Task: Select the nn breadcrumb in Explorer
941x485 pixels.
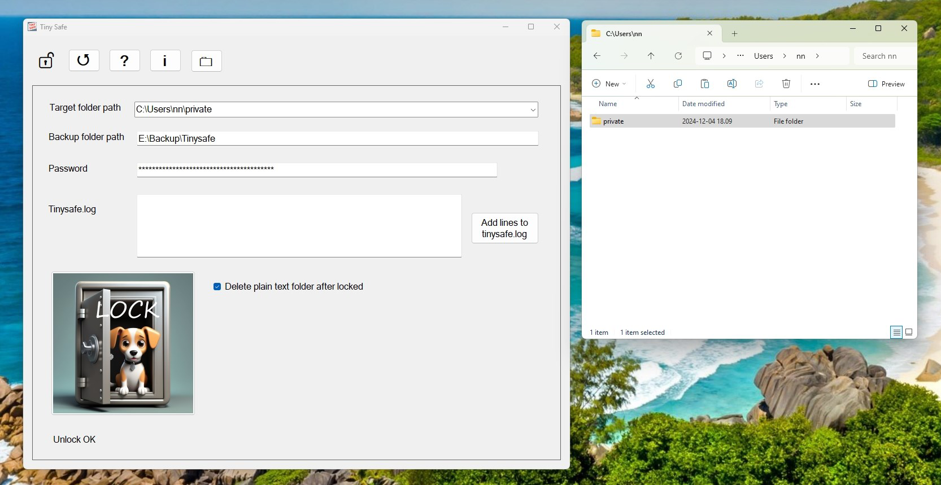Action: coord(801,56)
